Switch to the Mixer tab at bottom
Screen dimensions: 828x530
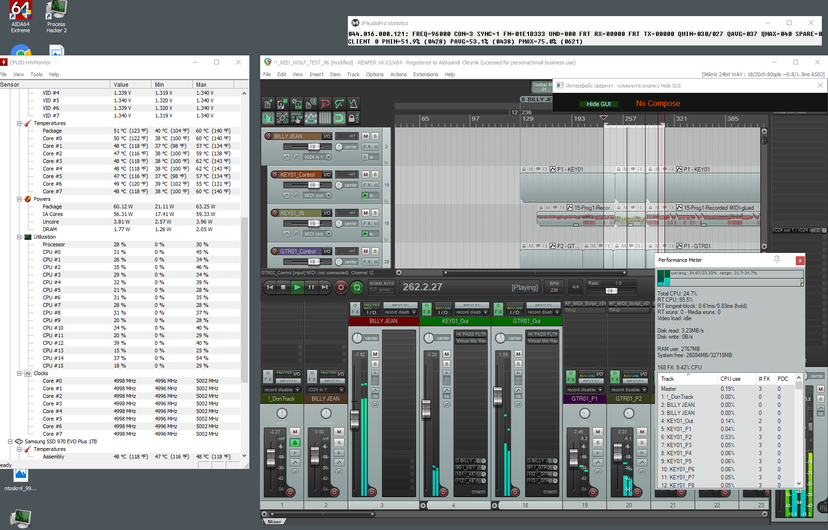point(274,521)
